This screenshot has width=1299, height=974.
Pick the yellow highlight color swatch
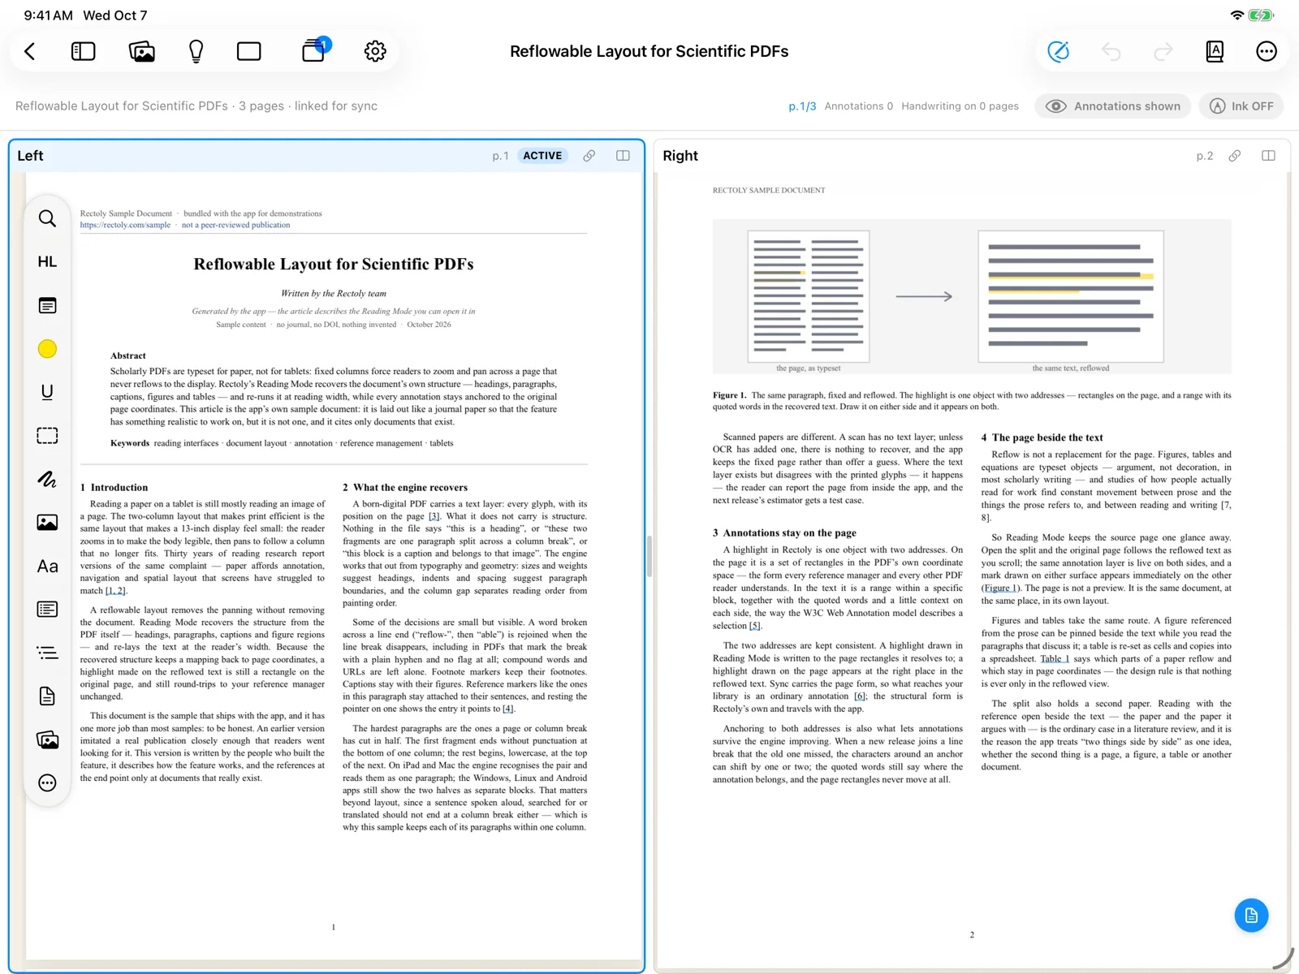[x=47, y=349]
